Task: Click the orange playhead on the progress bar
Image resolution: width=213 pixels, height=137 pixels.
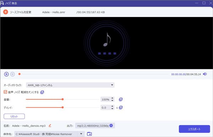Action: [x=20, y=74]
